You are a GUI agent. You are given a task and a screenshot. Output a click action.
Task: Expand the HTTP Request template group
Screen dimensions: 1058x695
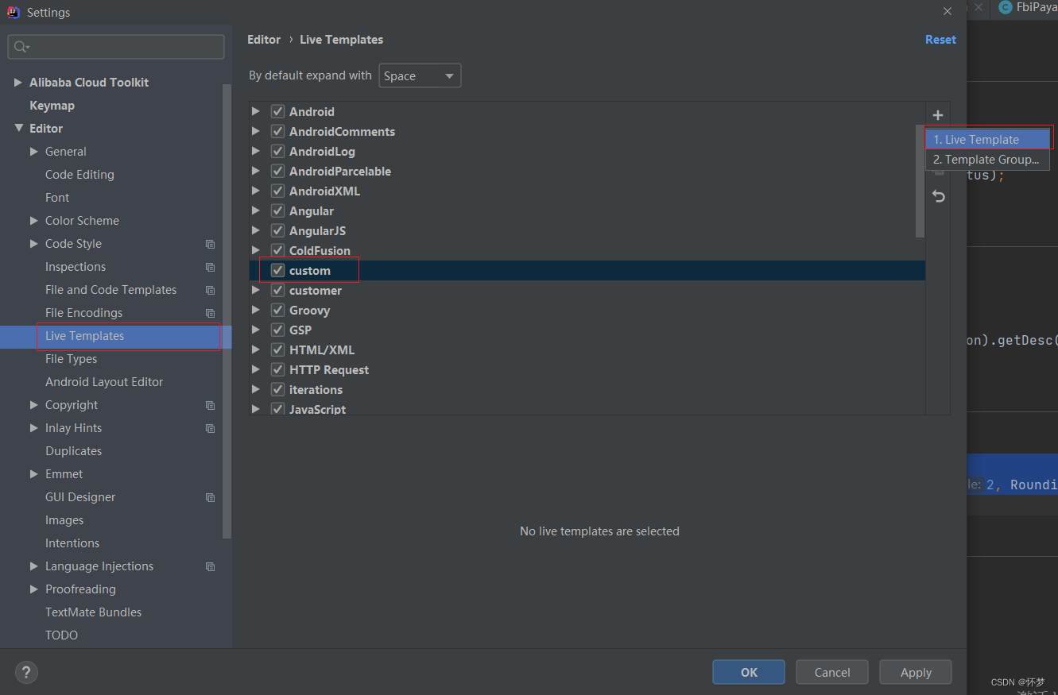click(x=256, y=369)
